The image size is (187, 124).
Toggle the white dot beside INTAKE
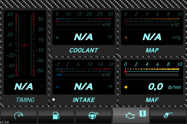pos(53,100)
